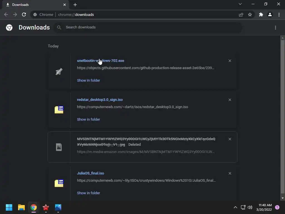Close the Downloads tab

pos(65,5)
